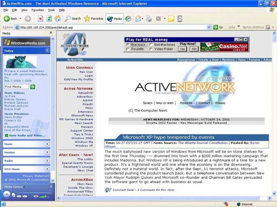Click the Media bar seek slider
Image resolution: width=277 pixels, height=207 pixels.
click(x=34, y=192)
